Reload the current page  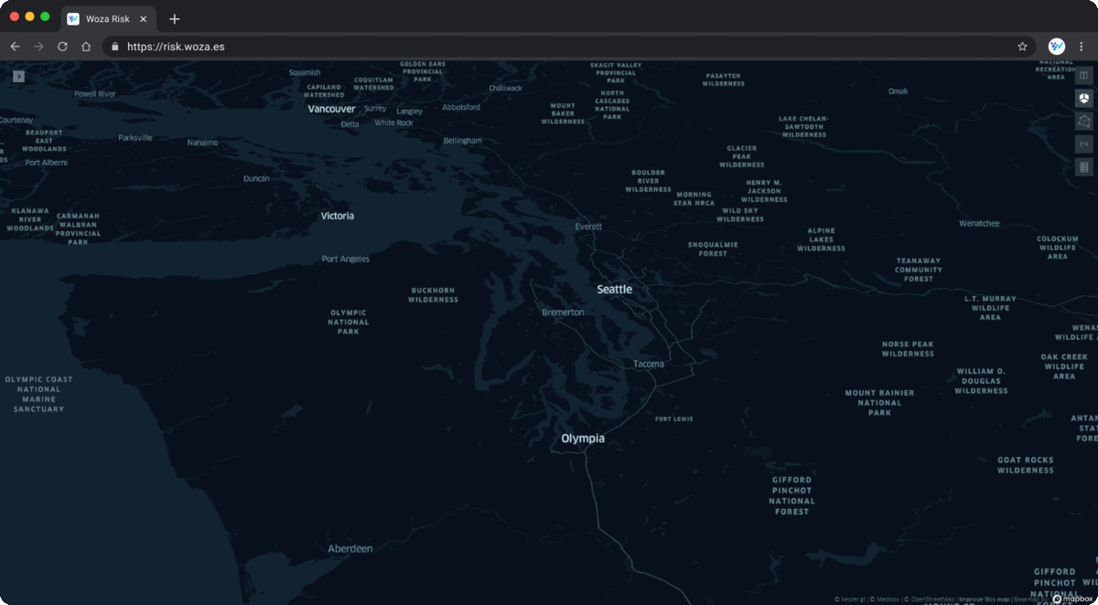tap(62, 46)
